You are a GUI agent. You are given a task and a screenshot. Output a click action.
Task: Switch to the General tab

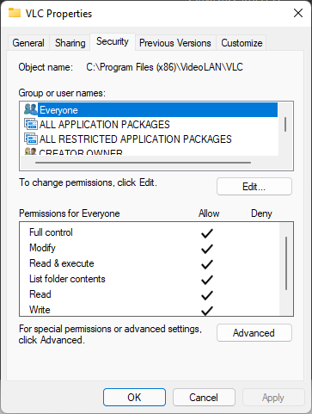(28, 43)
